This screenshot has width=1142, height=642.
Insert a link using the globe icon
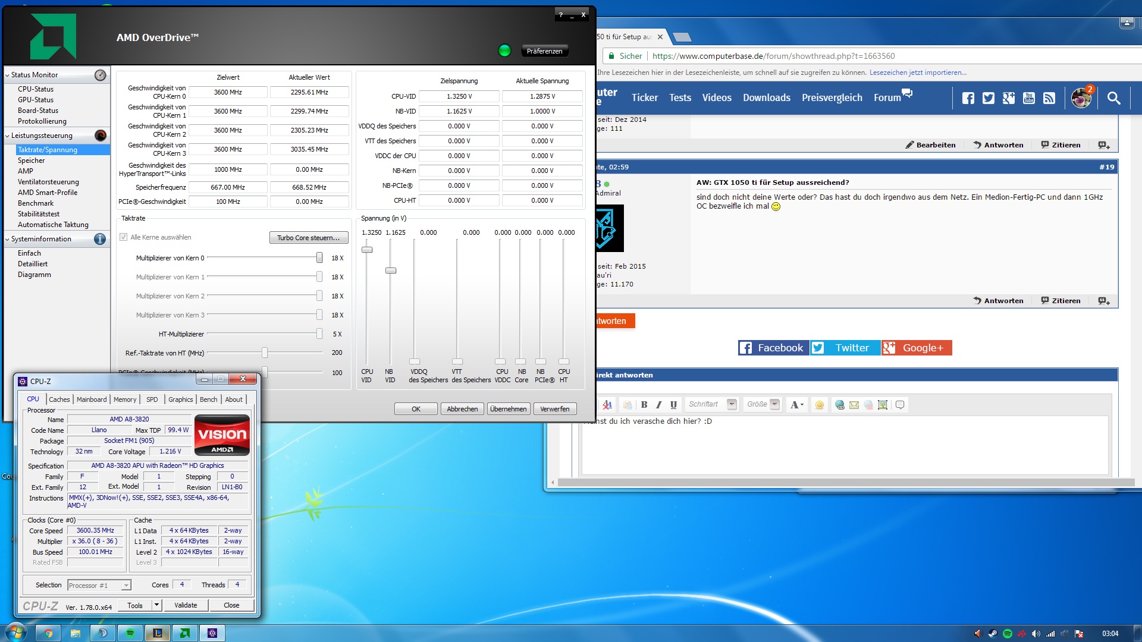pos(840,405)
